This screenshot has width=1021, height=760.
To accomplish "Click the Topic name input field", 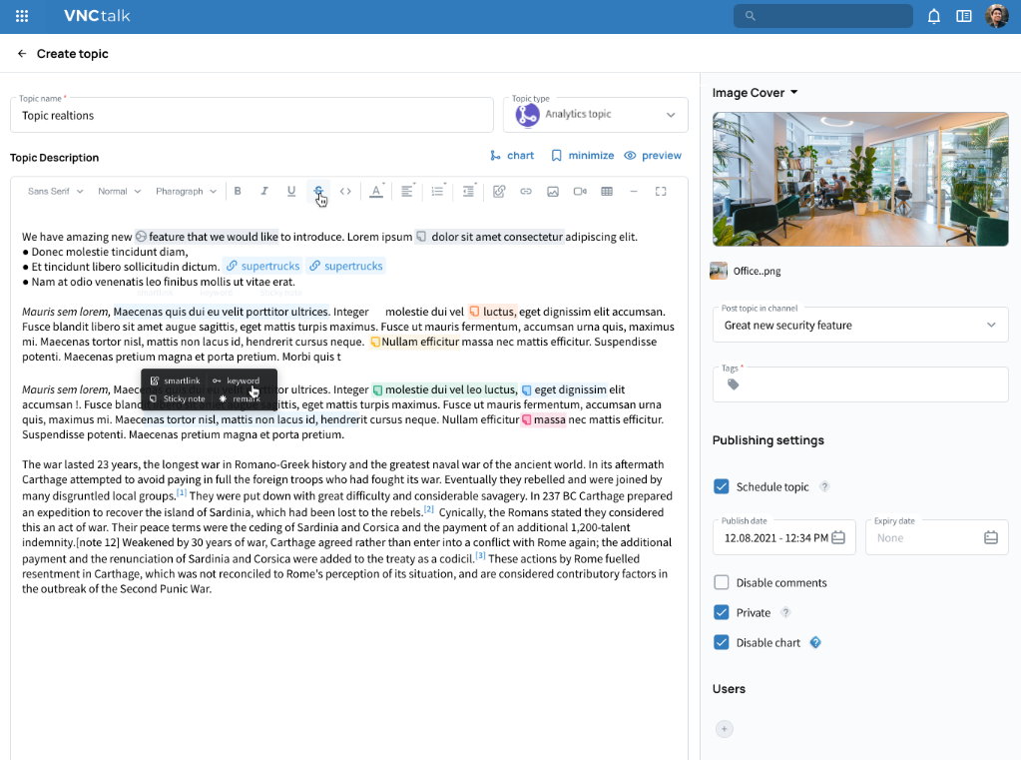I will point(252,115).
